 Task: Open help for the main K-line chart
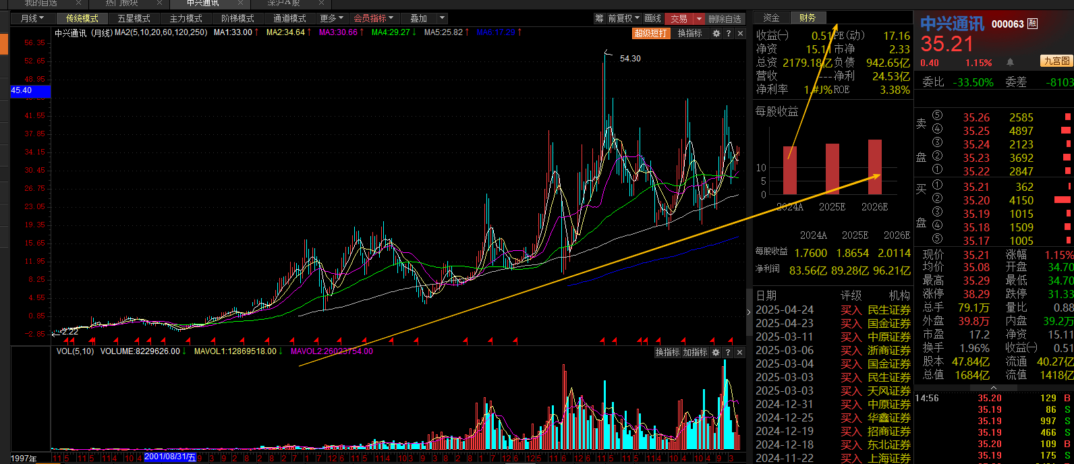click(729, 33)
